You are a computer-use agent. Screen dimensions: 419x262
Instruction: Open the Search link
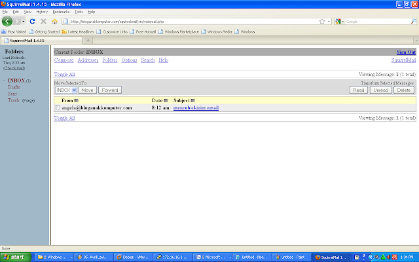[148, 60]
